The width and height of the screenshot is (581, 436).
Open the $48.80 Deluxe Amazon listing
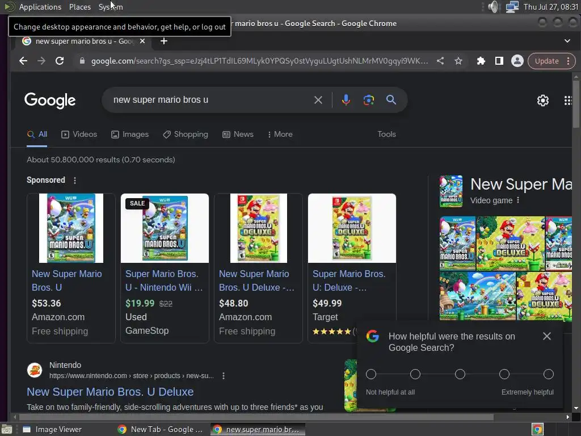click(x=256, y=280)
